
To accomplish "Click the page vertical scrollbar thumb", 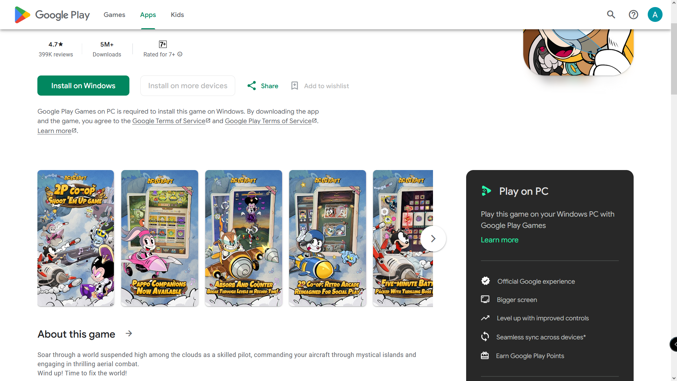I will tap(674, 58).
